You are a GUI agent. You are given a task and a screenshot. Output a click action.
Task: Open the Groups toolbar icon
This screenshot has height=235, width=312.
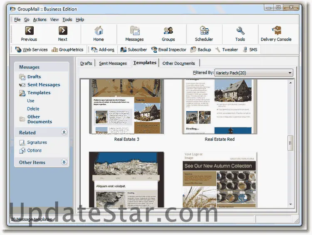click(x=168, y=31)
